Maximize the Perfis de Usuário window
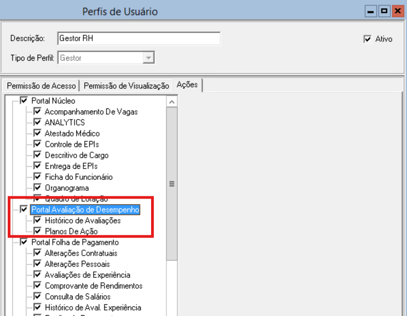 (x=384, y=11)
